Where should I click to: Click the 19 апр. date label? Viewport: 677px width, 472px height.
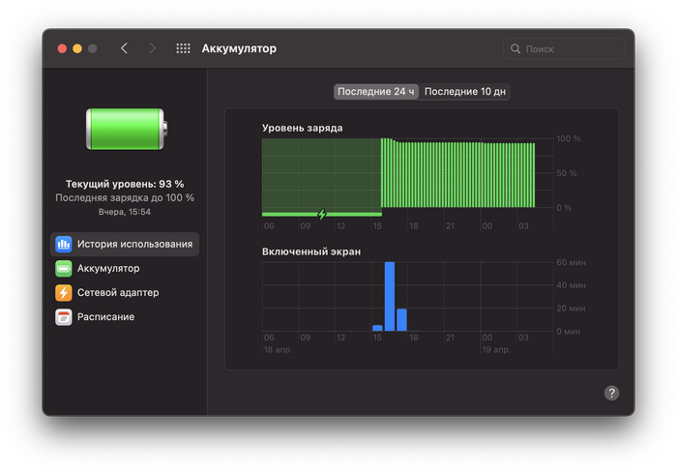tap(496, 350)
